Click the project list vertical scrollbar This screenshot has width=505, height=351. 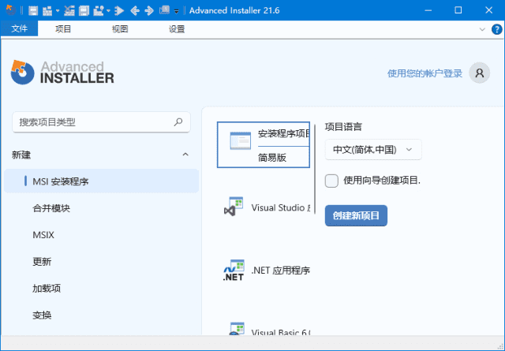tap(315, 169)
